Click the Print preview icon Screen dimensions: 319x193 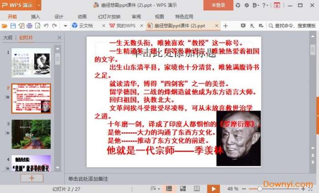[38, 26]
